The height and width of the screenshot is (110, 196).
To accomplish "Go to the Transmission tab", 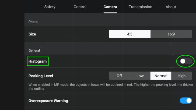I will 140,7.
